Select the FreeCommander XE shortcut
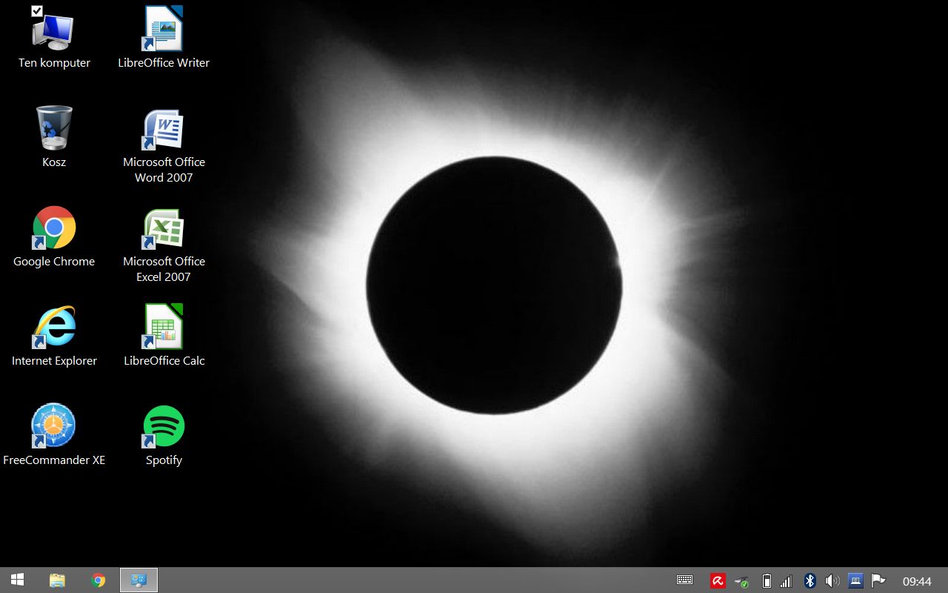 click(54, 435)
